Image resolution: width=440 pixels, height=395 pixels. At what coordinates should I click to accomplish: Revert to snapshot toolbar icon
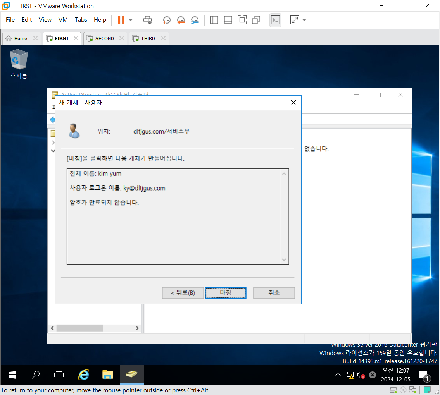(x=181, y=20)
